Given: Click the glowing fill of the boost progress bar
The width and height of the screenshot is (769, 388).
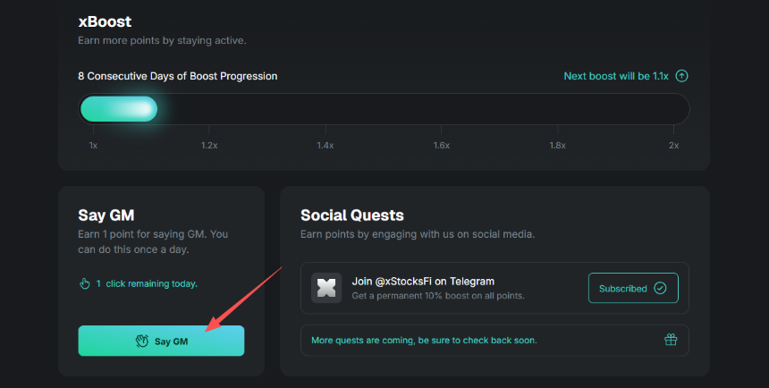Looking at the screenshot, I should (x=119, y=109).
